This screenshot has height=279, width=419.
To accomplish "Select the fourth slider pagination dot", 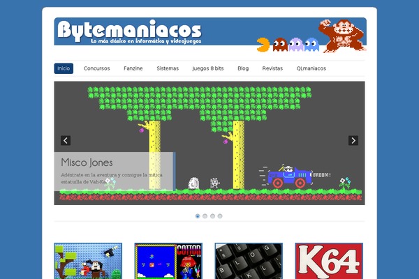I will (x=220, y=216).
